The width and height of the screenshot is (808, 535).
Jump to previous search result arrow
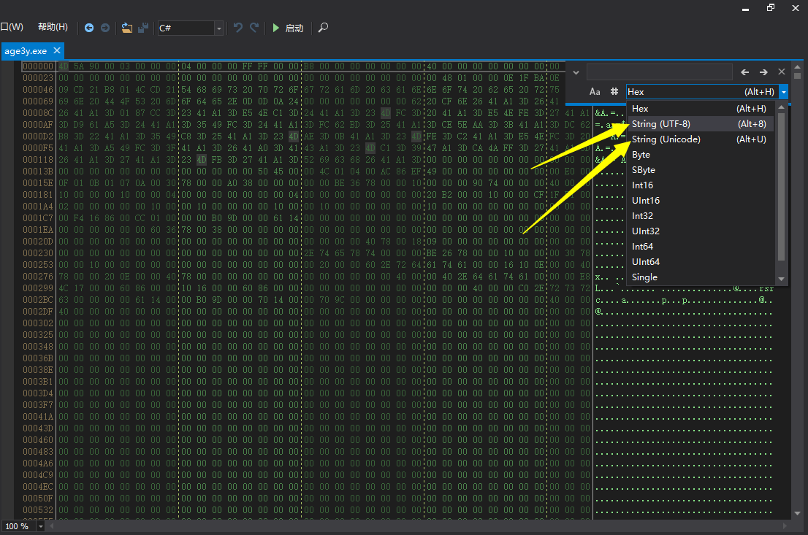click(x=745, y=72)
